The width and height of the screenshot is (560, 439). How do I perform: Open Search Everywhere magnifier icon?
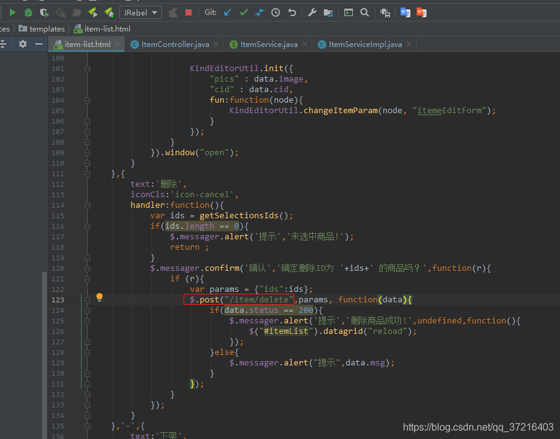tap(365, 13)
